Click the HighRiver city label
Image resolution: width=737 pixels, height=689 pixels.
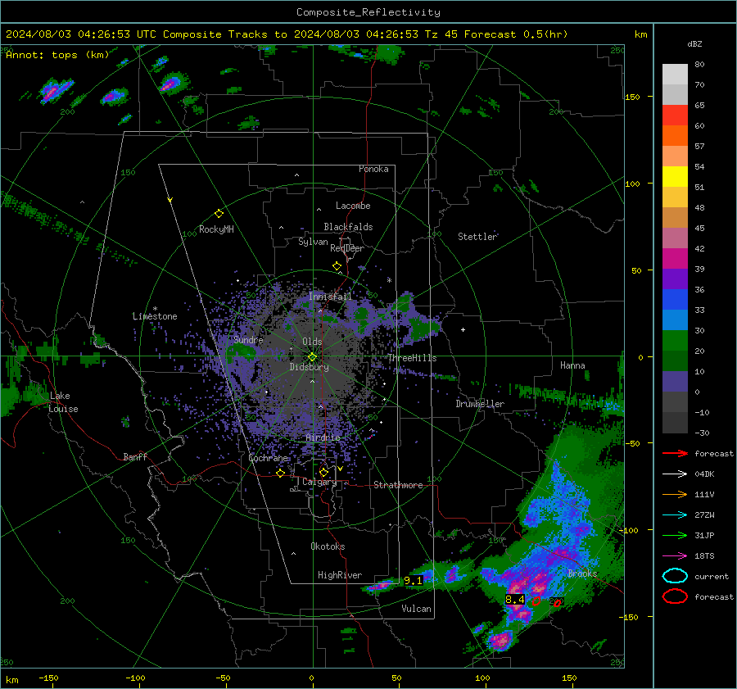click(340, 575)
